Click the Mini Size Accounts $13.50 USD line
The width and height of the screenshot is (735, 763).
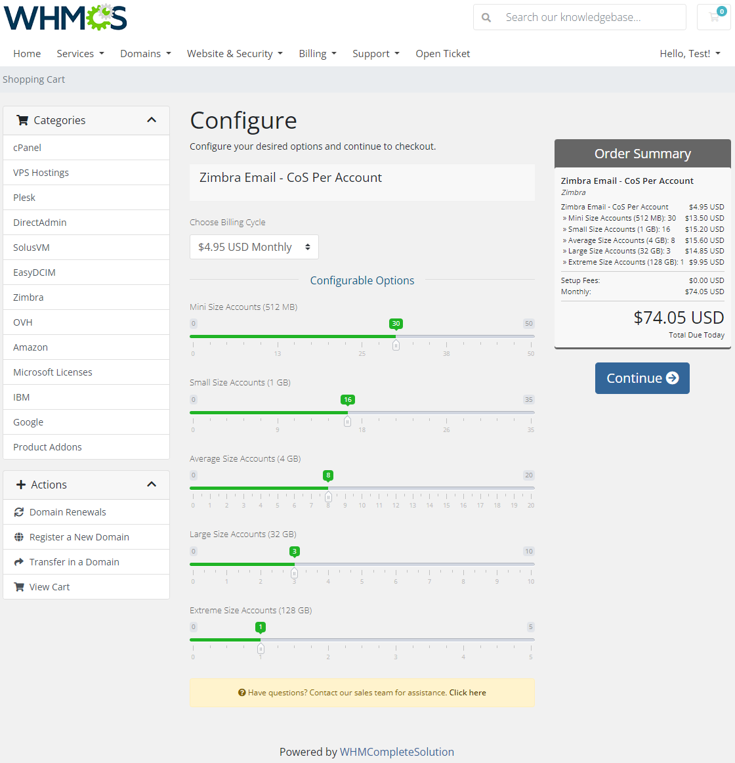pyautogui.click(x=643, y=218)
